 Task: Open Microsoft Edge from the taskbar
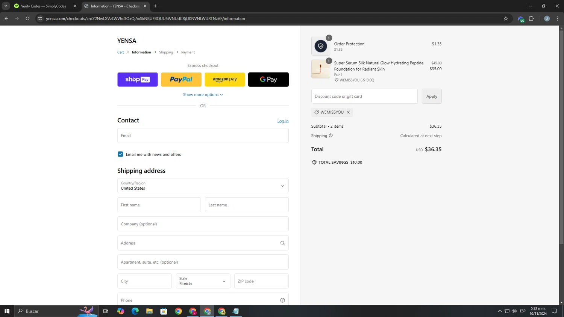[x=135, y=311]
